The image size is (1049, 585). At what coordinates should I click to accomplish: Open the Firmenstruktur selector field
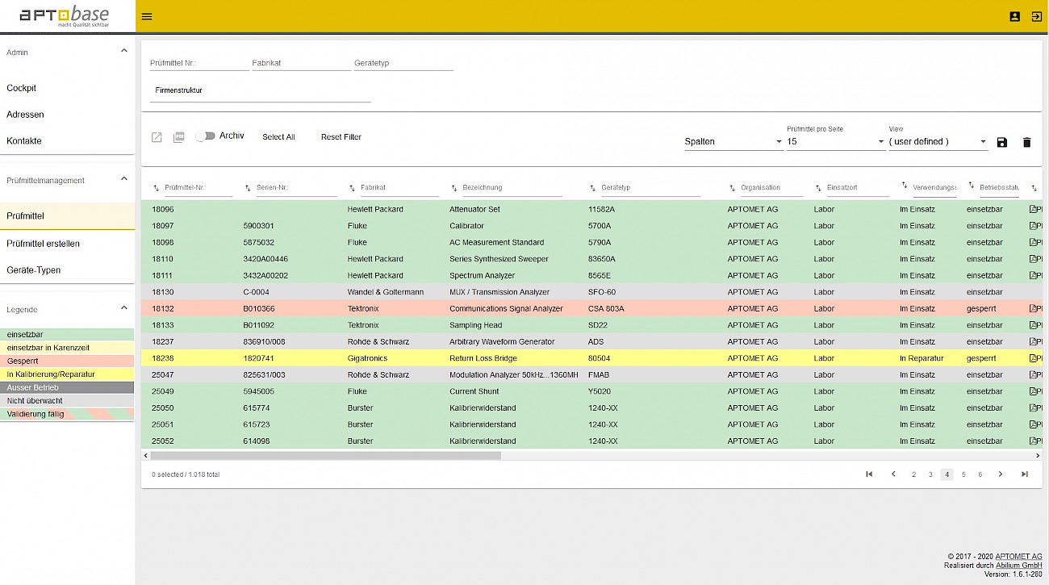coord(261,90)
